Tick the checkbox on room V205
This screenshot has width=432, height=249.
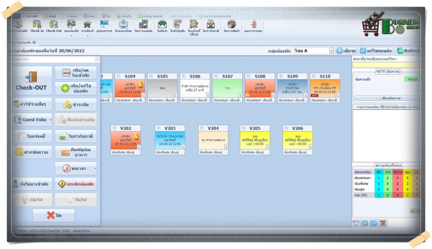243,128
